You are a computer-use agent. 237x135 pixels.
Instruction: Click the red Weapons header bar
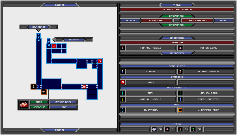(x=177, y=42)
